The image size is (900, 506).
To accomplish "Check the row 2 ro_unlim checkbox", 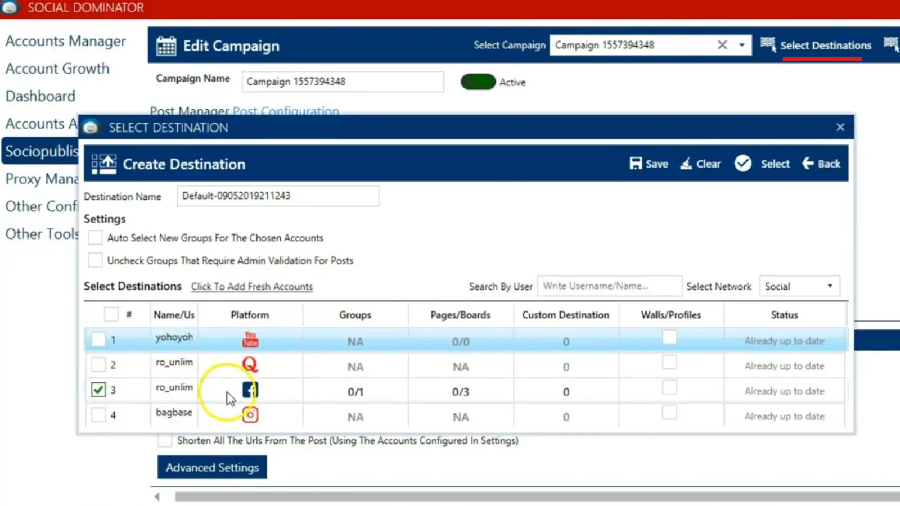I will click(98, 364).
